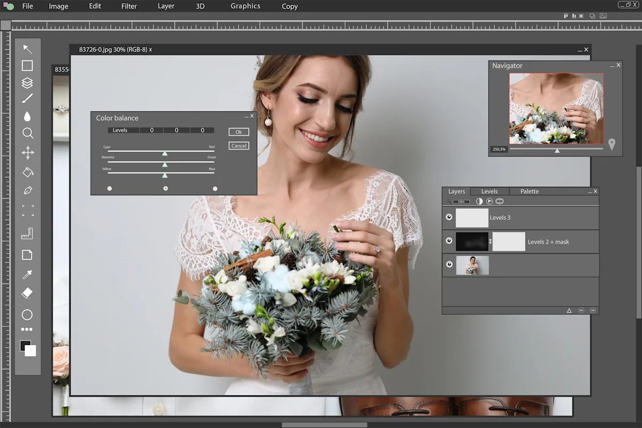
Task: Click the location pin in the Navigator panel
Action: 612,143
